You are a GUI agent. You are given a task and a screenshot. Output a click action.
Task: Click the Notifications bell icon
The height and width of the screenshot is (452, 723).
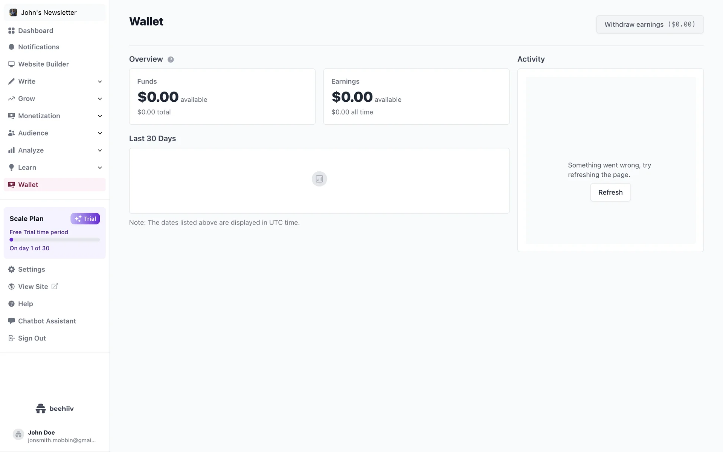11,47
